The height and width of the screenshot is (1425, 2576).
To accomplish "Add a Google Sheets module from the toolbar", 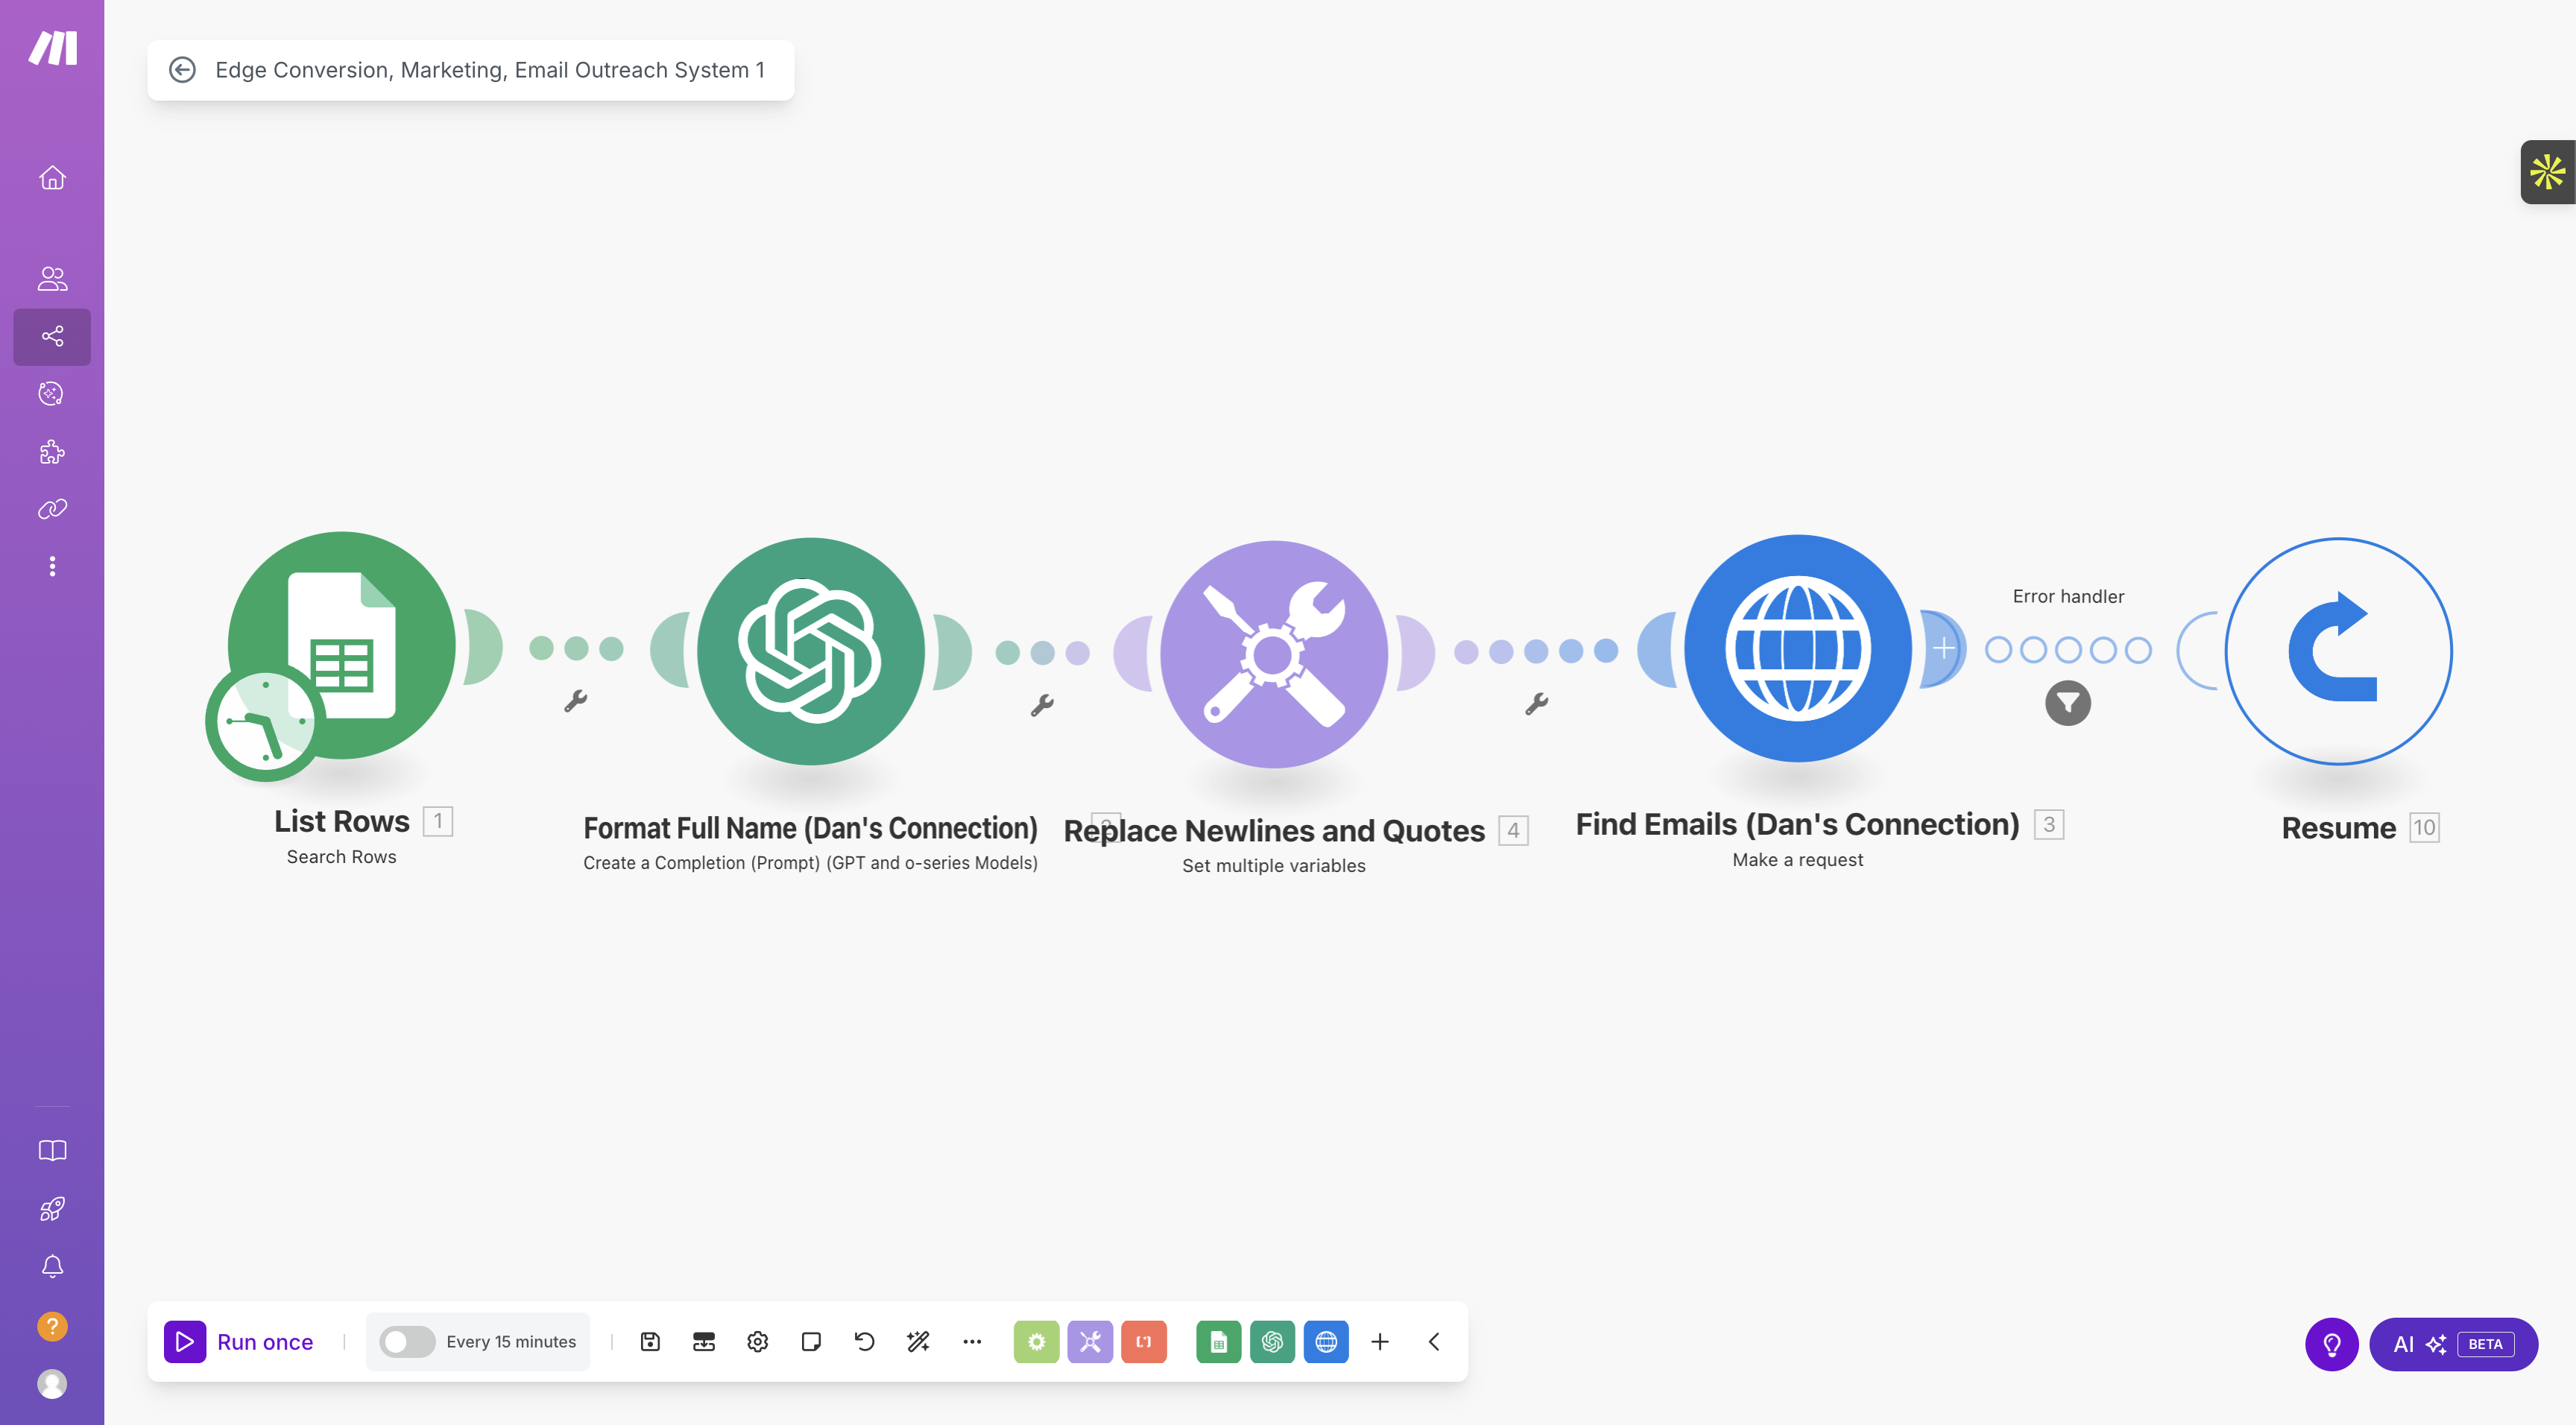I will [1219, 1342].
